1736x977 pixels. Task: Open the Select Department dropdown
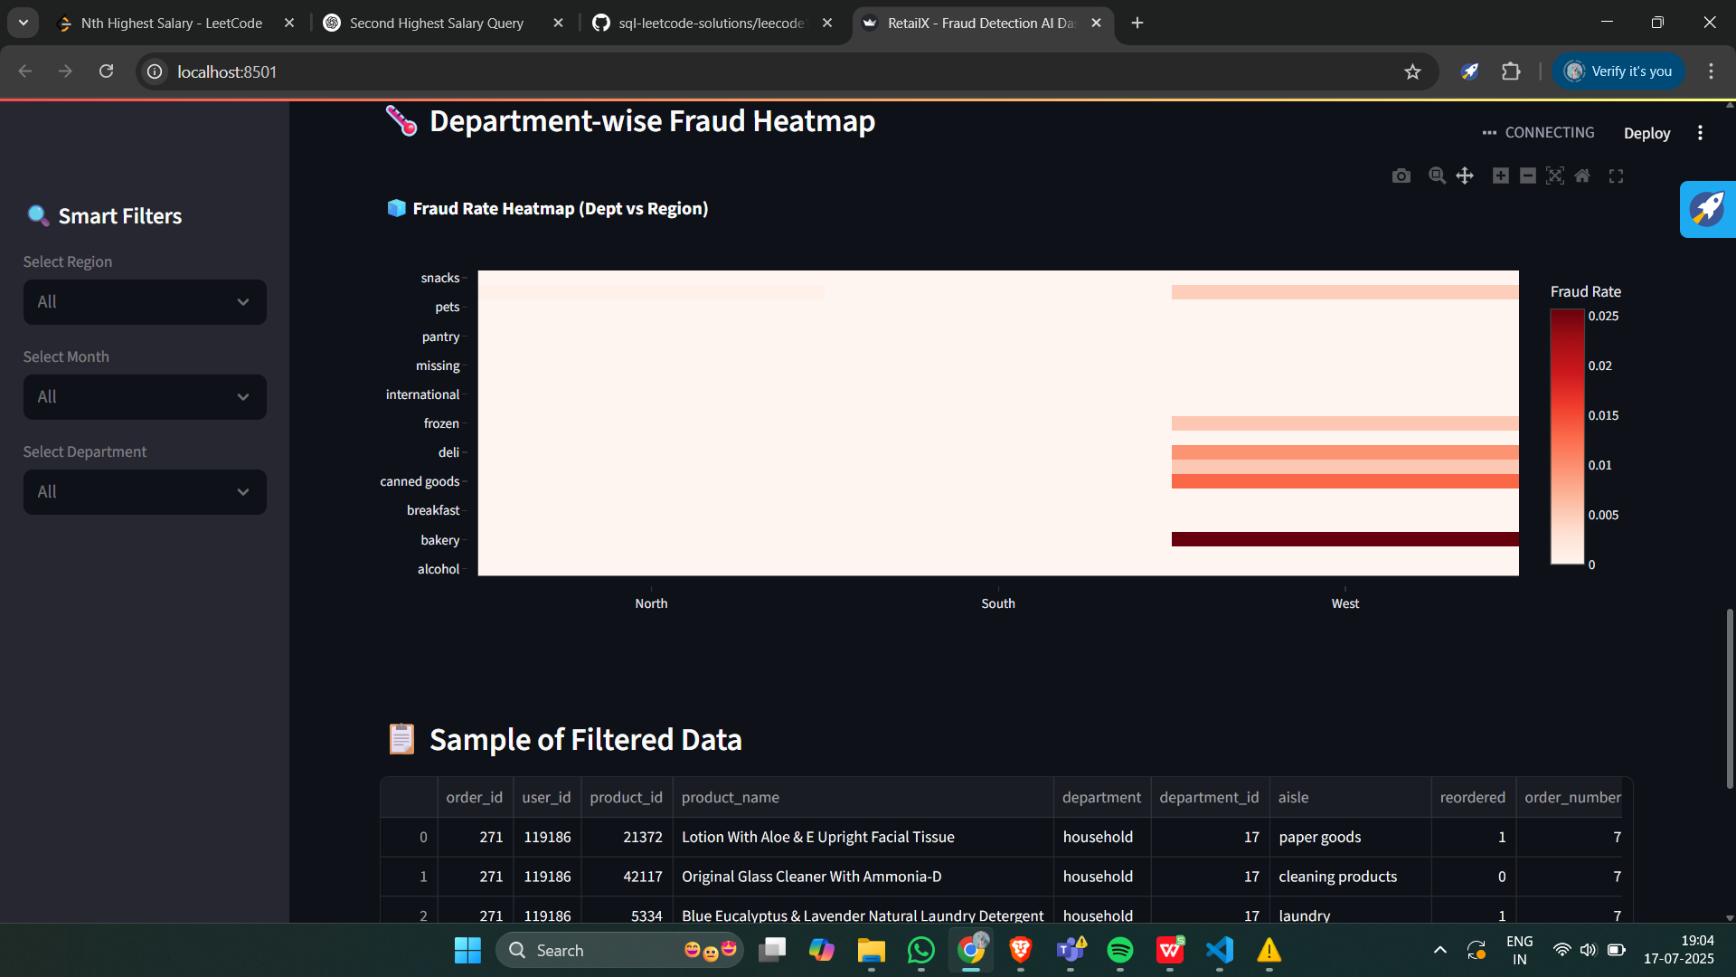(x=145, y=492)
